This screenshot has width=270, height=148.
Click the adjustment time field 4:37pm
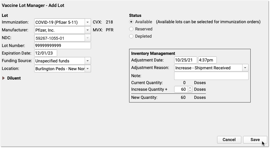[207, 60]
